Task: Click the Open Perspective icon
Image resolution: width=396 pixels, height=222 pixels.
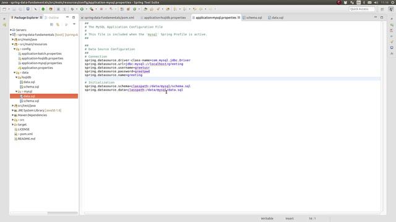Action: [382, 9]
